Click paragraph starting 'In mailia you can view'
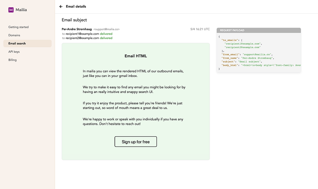Image resolution: width=318 pixels, height=189 pixels. (x=133, y=74)
